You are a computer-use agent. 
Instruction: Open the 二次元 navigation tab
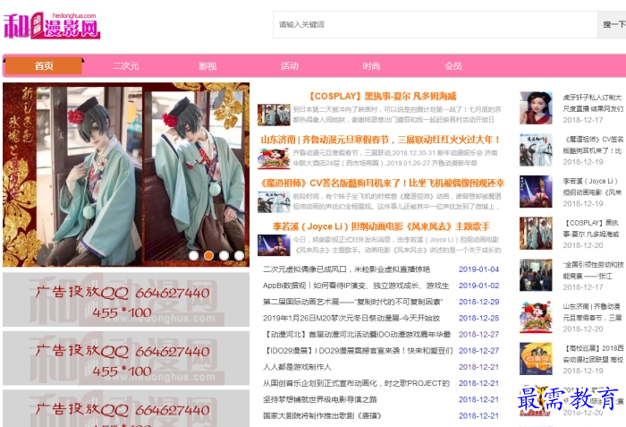pos(126,66)
